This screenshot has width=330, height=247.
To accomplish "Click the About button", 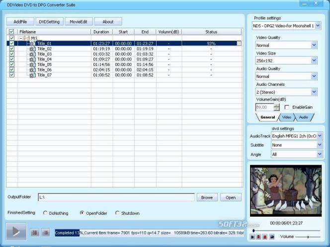I will click(108, 22).
